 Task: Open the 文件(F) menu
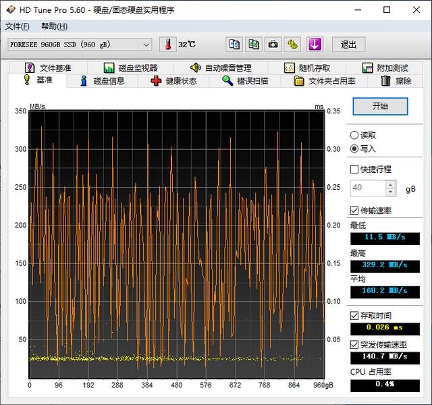pyautogui.click(x=17, y=26)
